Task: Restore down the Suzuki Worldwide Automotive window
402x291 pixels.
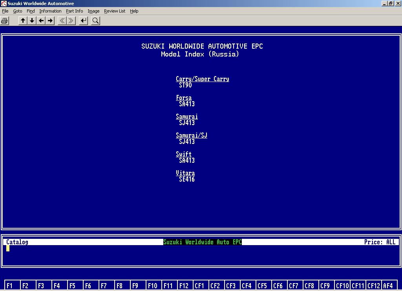Action: point(391,3)
